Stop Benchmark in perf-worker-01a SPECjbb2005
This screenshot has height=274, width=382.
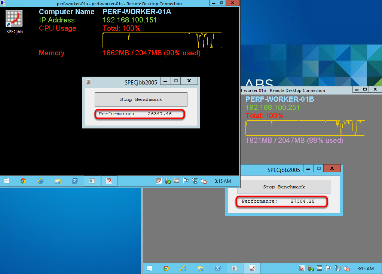coord(141,99)
